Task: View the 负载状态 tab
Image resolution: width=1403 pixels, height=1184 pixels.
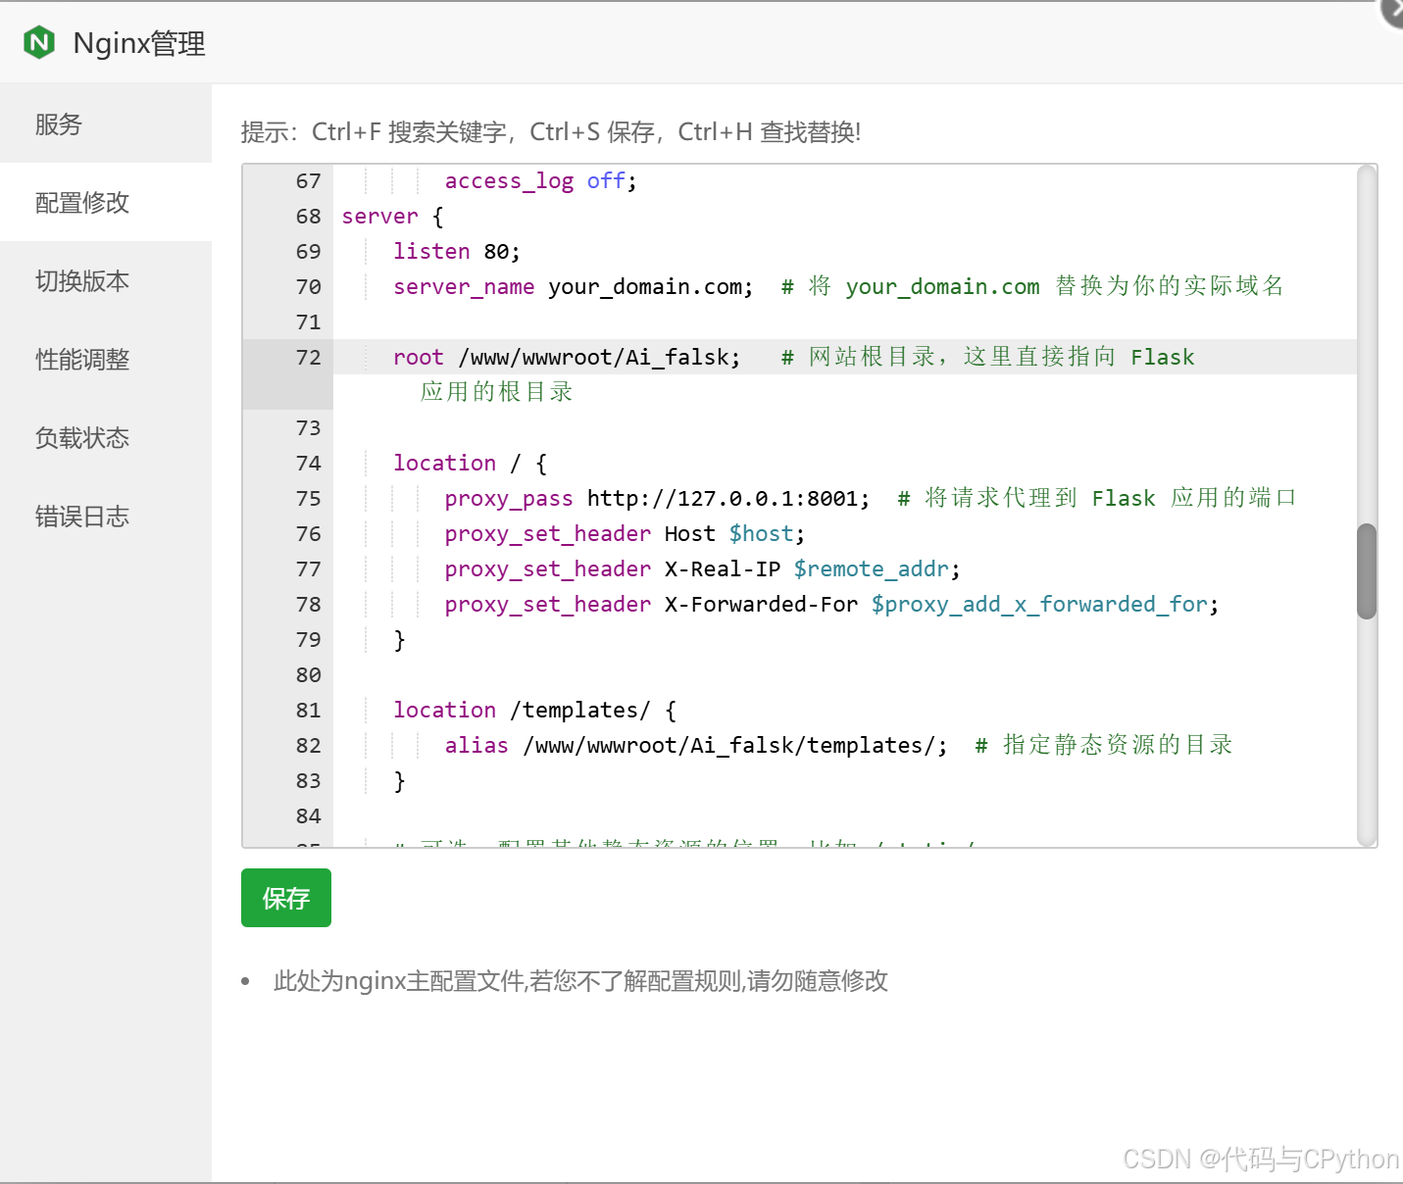Action: (106, 437)
